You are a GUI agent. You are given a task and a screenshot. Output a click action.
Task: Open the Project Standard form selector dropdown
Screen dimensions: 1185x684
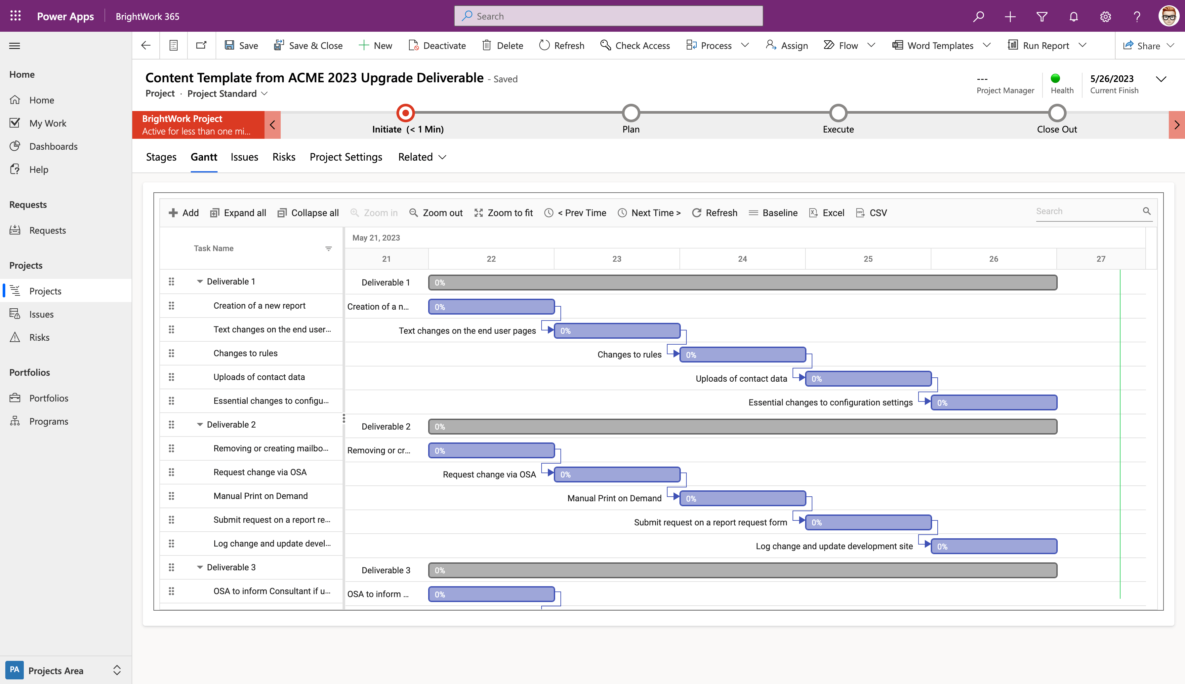tap(227, 94)
